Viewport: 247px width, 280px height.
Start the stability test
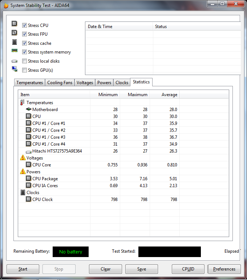tap(23, 269)
